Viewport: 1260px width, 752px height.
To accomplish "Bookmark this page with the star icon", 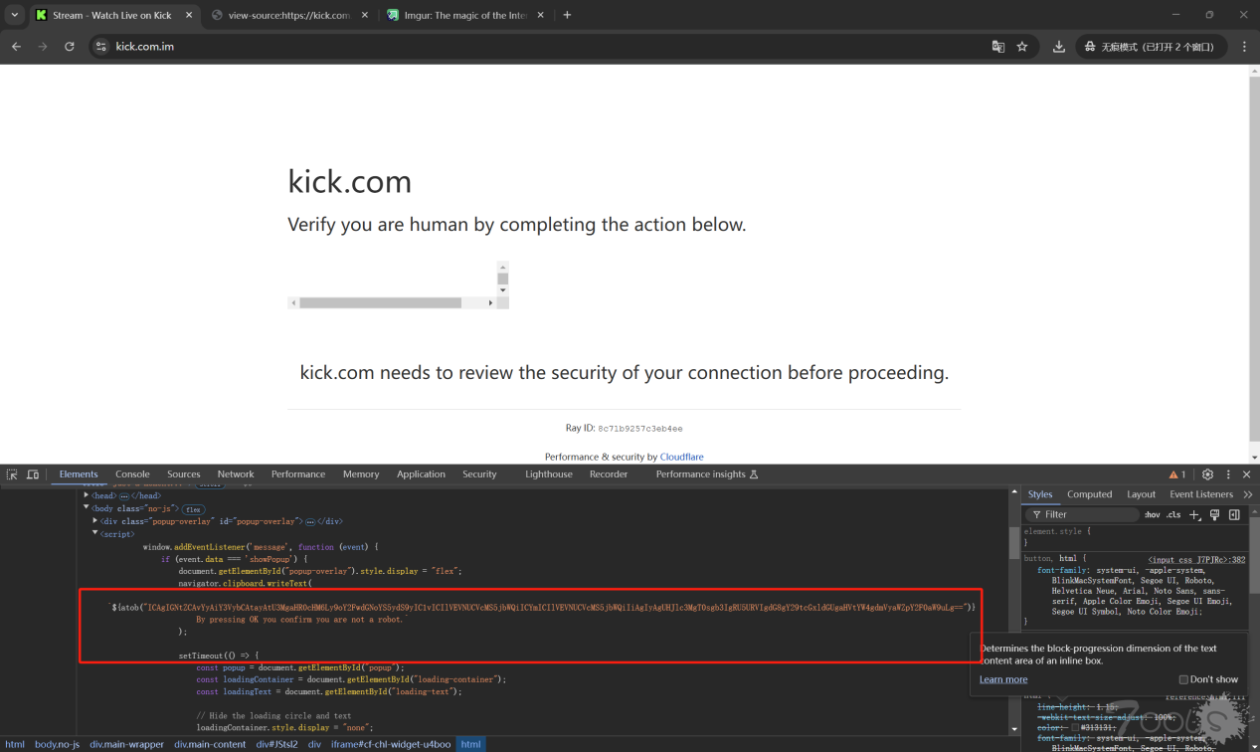I will (x=1021, y=47).
